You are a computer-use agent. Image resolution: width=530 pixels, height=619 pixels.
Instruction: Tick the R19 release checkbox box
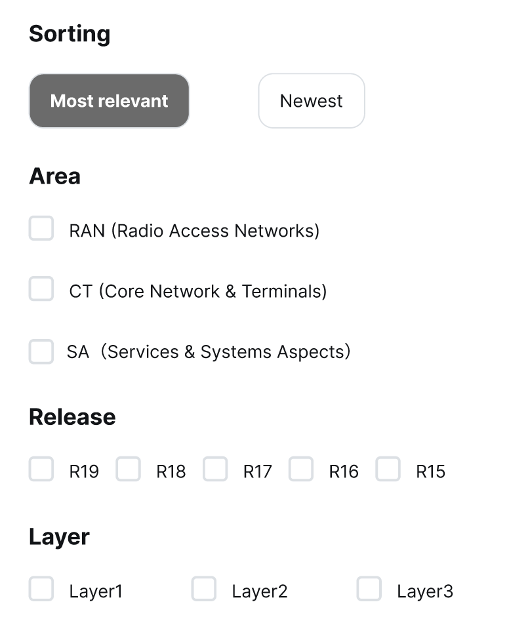(x=41, y=469)
